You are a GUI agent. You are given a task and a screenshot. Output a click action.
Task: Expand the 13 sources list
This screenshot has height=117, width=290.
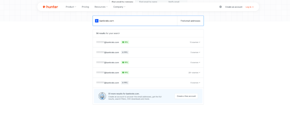195,42
